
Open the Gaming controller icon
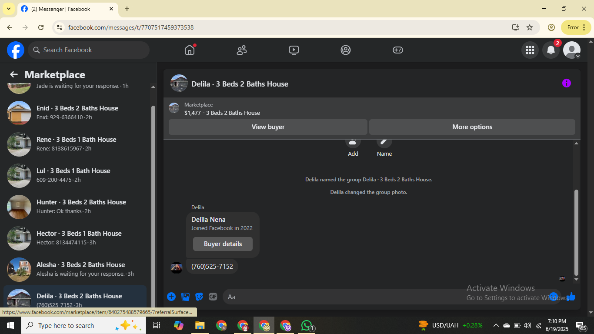[x=398, y=50]
